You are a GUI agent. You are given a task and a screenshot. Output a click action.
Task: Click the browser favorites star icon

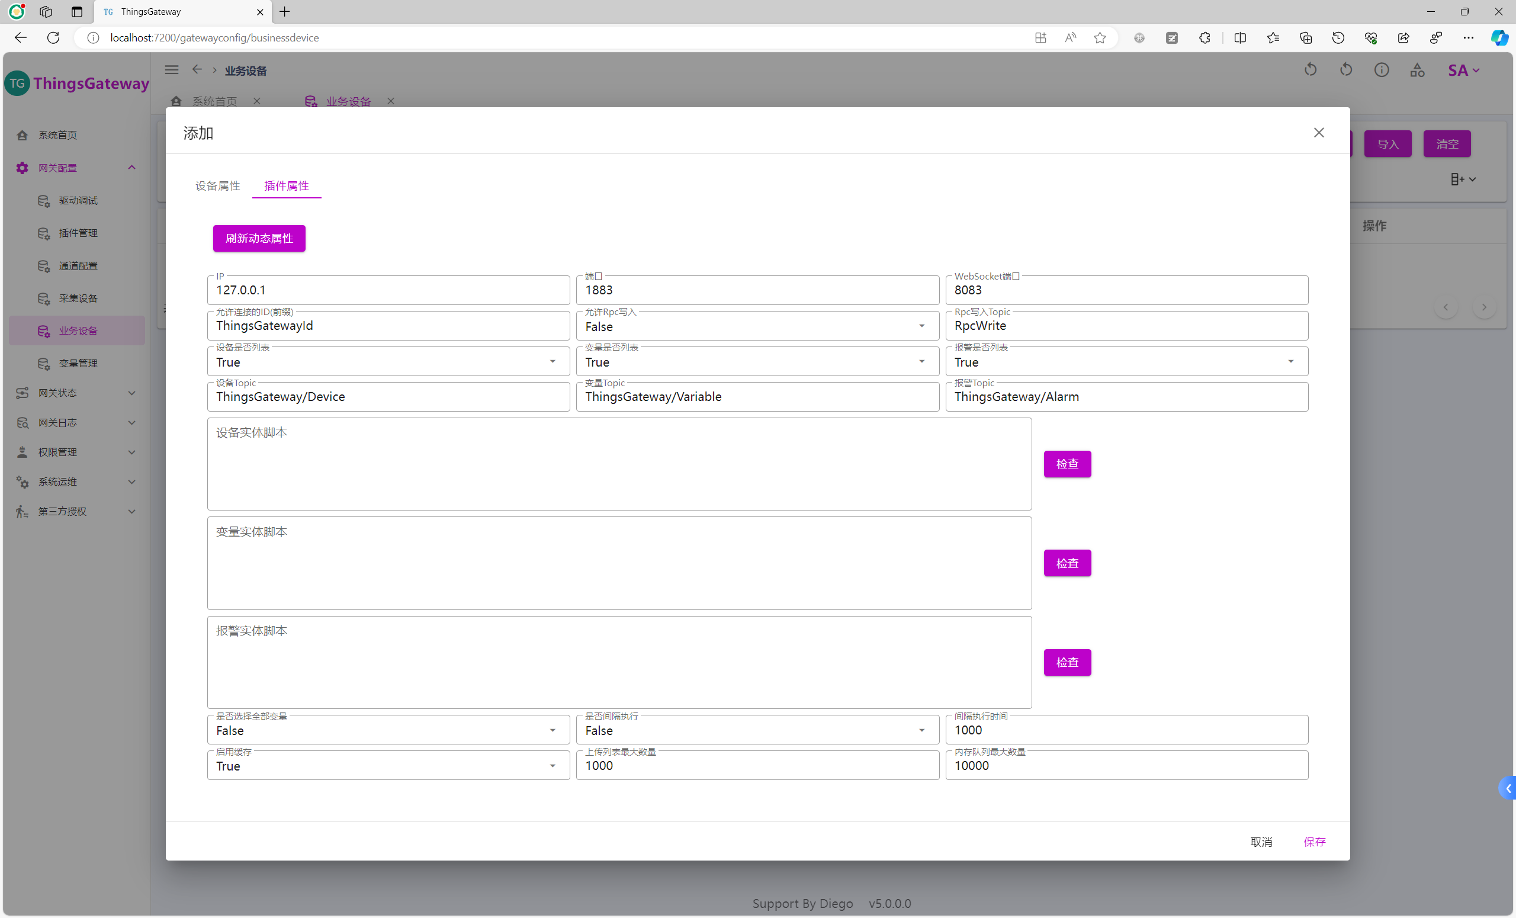(x=1100, y=38)
